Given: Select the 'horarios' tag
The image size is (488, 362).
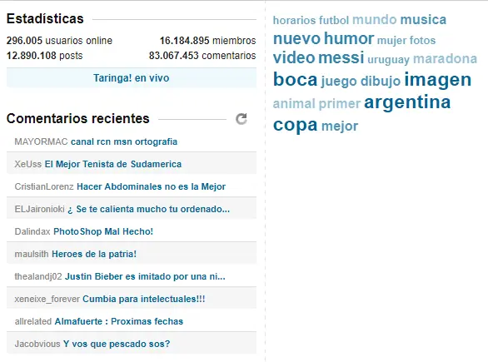Looking at the screenshot, I should point(295,20).
